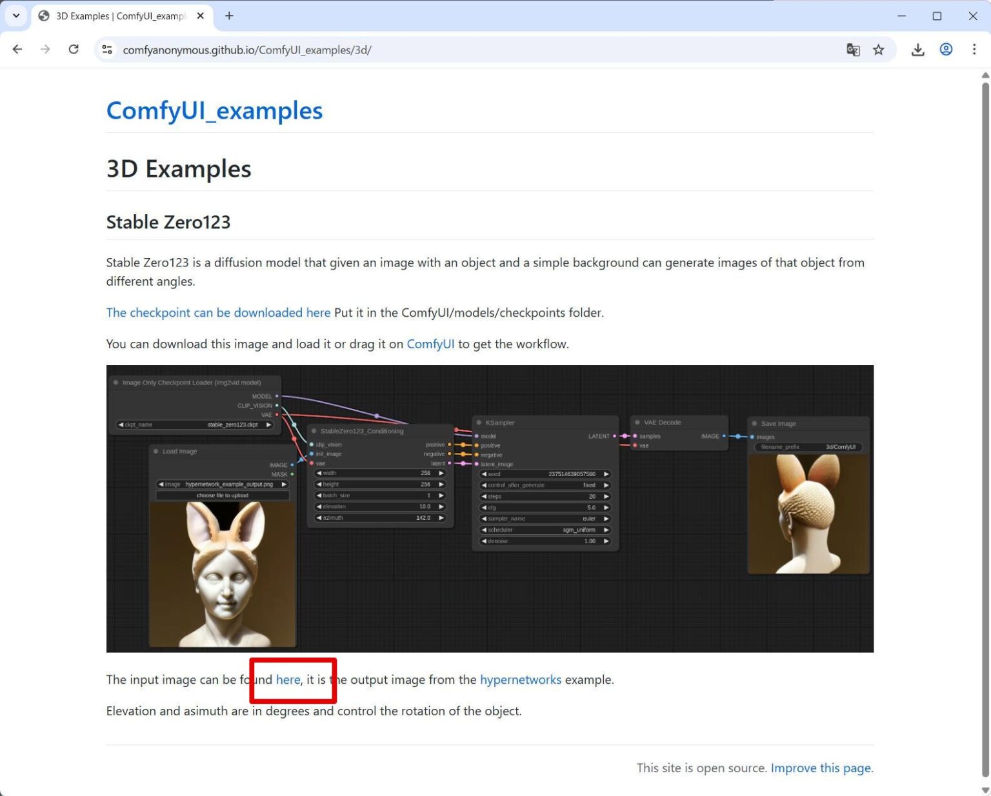Image resolution: width=991 pixels, height=796 pixels.
Task: Toggle the Load Image node collapse dot
Action: 157,451
